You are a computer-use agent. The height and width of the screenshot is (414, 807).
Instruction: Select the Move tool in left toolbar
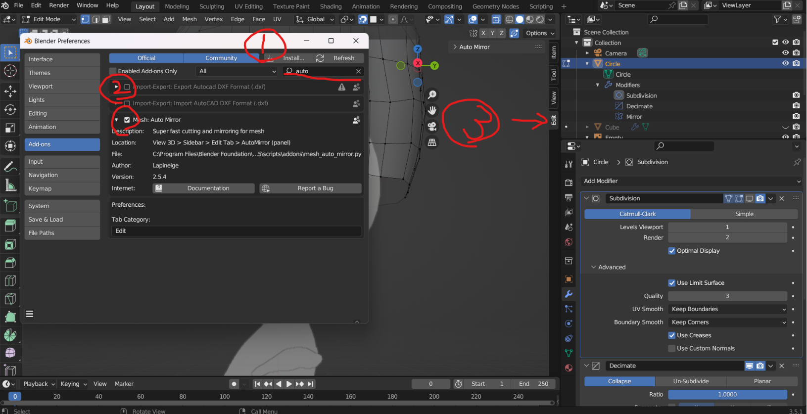(10, 91)
